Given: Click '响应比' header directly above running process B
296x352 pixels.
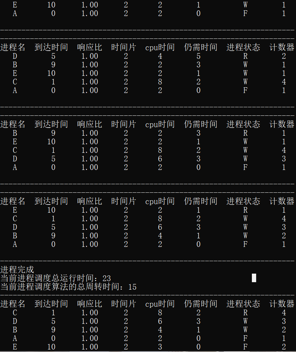Looking at the screenshot, I should point(90,124).
